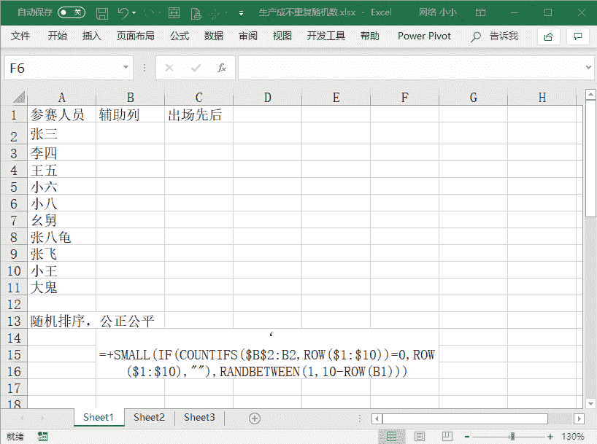Click cell containing 大鬼
597x444 pixels.
pyautogui.click(x=62, y=287)
